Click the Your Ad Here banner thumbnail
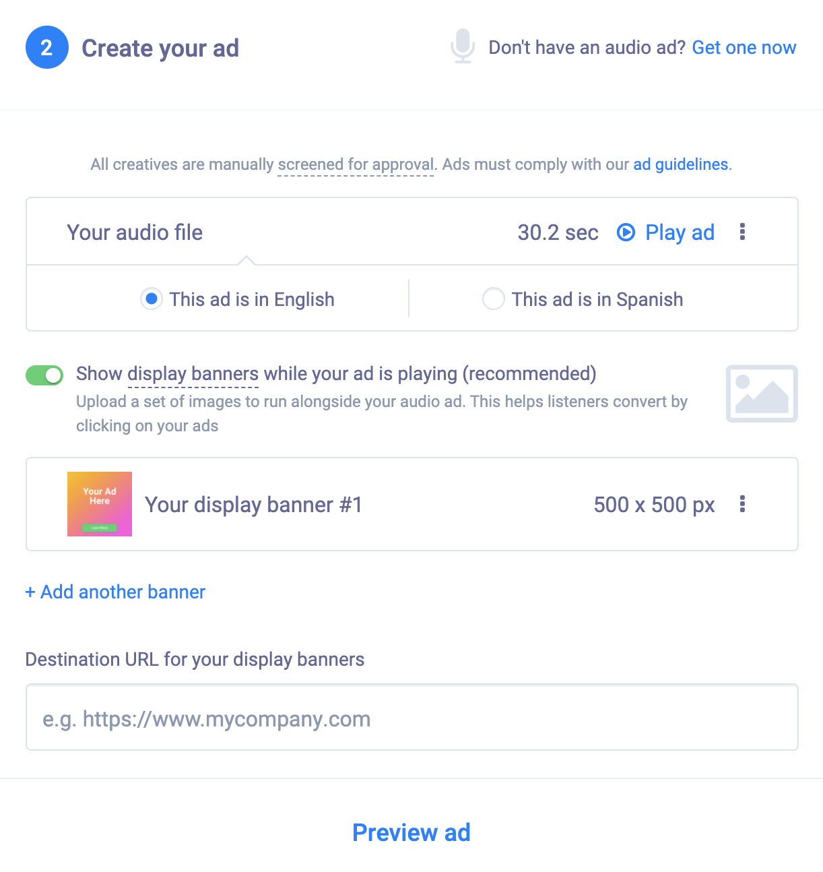 click(99, 503)
